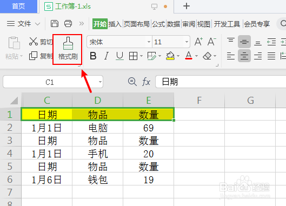Open the name box C1 dropdown arrow
Screen dimensions: 286x206
100,82
